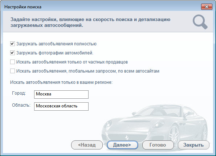Uncheck Загружать автообъявления полностью checkbox
Image resolution: width=216 pixels, height=156 pixels.
12,44
